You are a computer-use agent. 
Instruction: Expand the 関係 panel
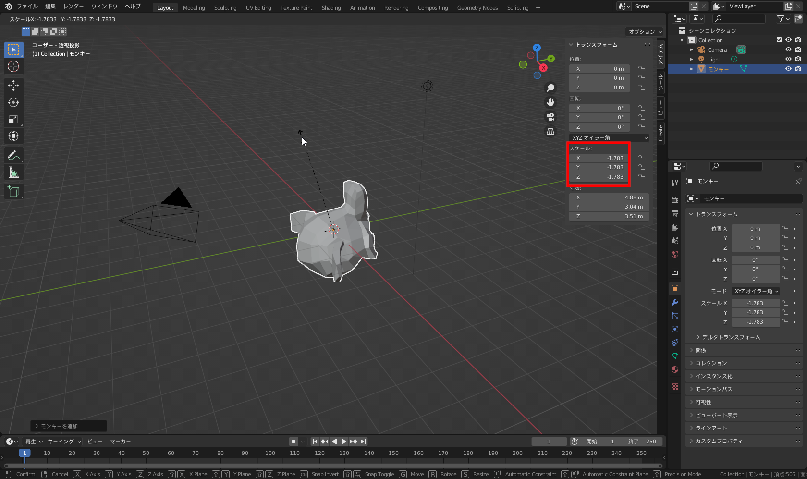tap(744, 350)
